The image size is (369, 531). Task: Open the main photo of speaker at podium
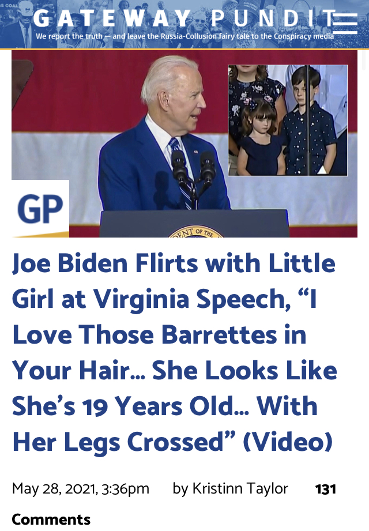pyautogui.click(x=184, y=144)
